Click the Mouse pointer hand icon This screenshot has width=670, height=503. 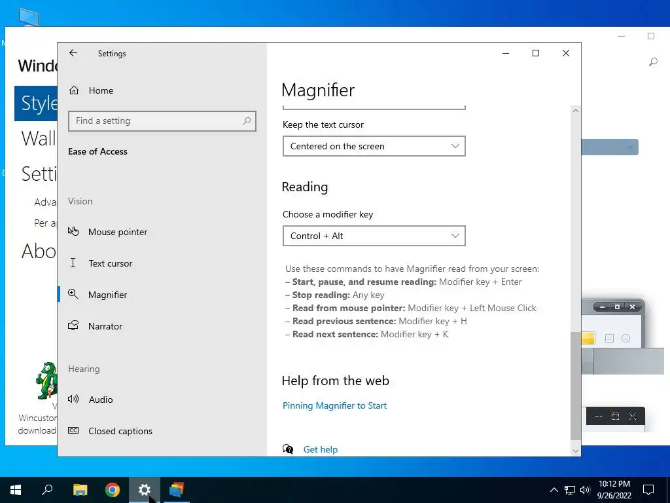(73, 231)
